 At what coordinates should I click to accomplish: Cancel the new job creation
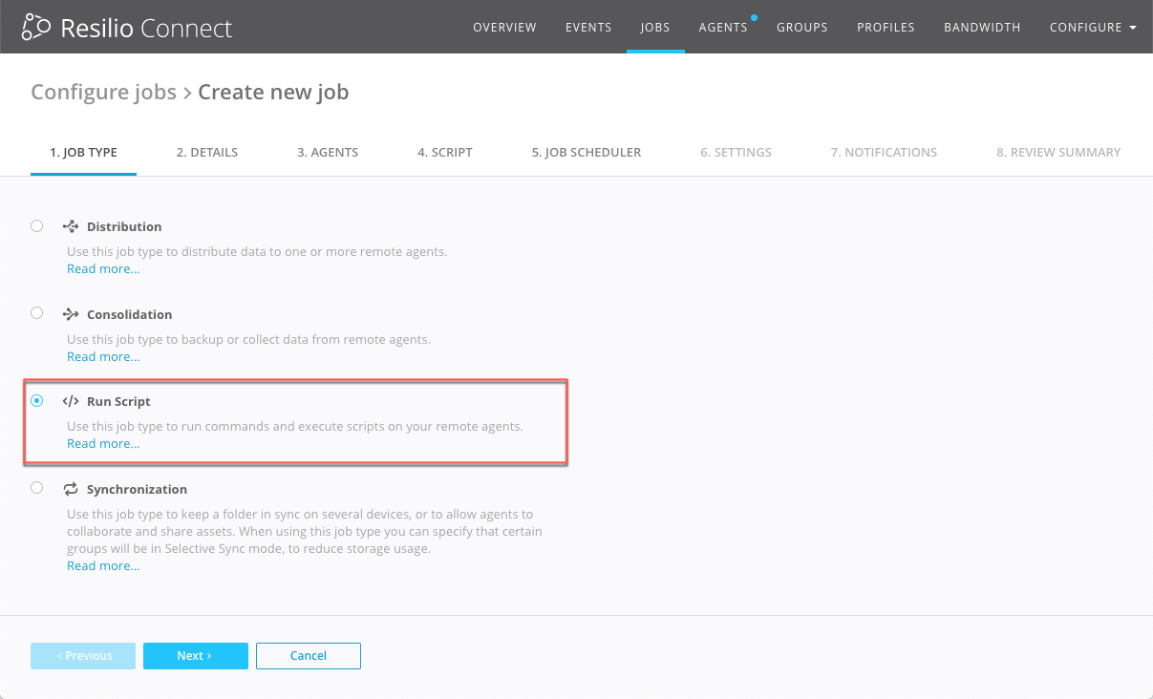point(308,656)
